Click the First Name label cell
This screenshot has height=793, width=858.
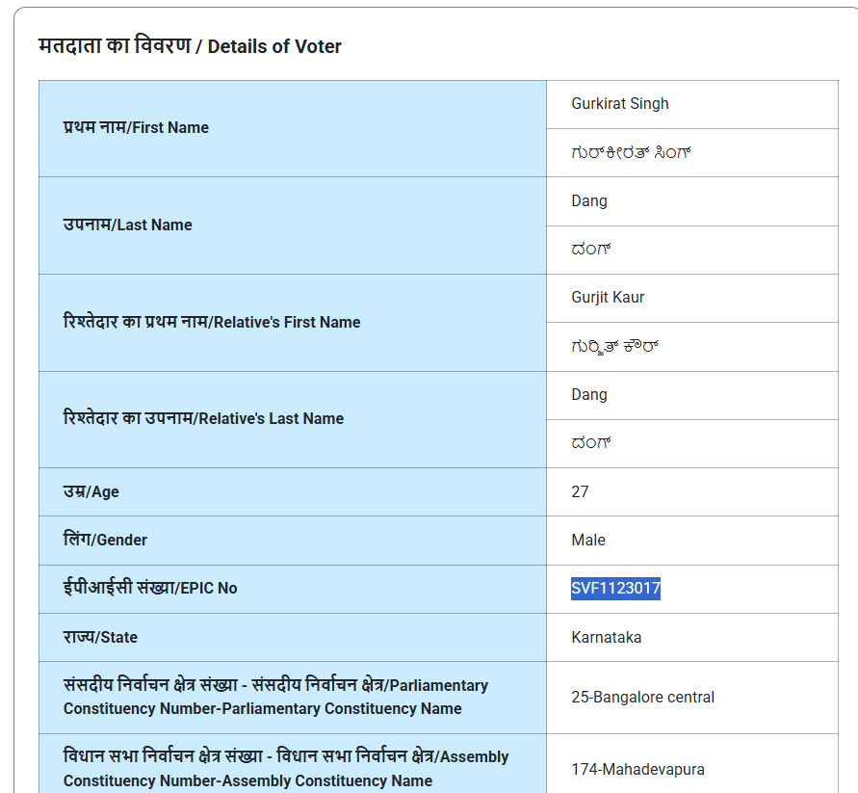(x=293, y=129)
